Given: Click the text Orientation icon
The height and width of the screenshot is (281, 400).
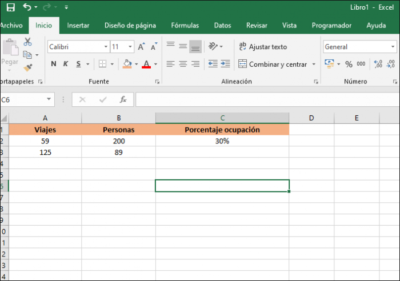Looking at the screenshot, I should pos(213,46).
